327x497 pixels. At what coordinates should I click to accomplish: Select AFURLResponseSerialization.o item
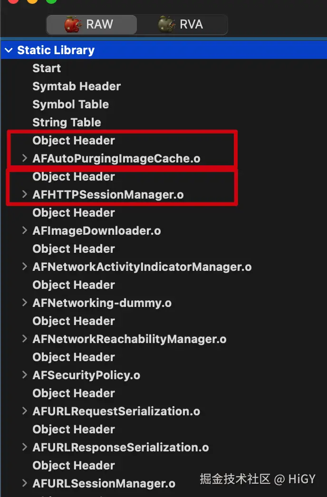[120, 448]
